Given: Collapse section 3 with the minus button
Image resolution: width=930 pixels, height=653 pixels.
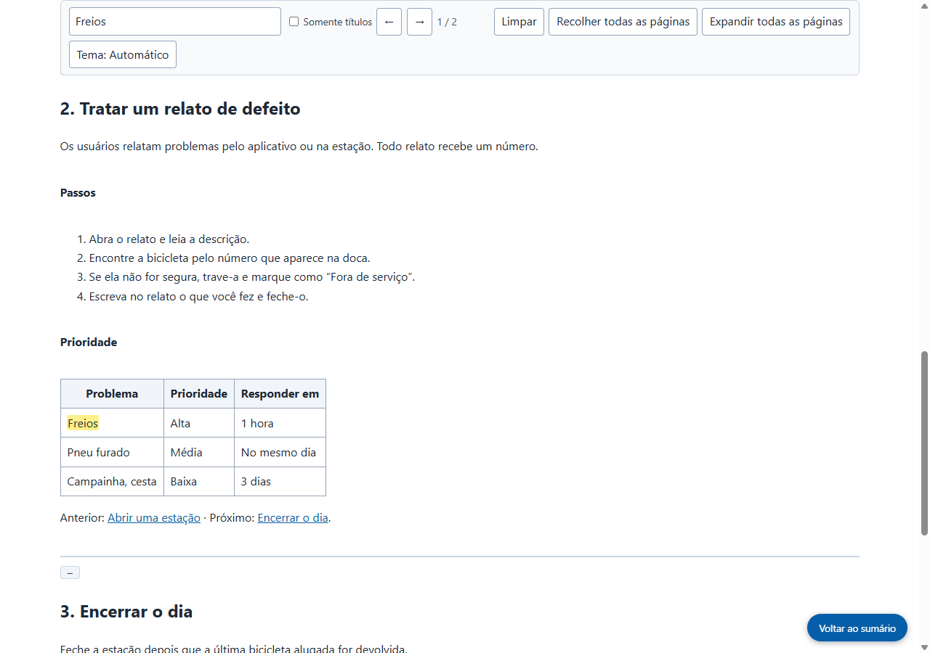Looking at the screenshot, I should (x=70, y=572).
